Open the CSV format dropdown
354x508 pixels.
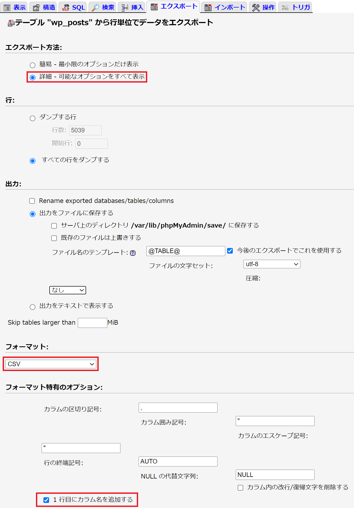point(51,364)
